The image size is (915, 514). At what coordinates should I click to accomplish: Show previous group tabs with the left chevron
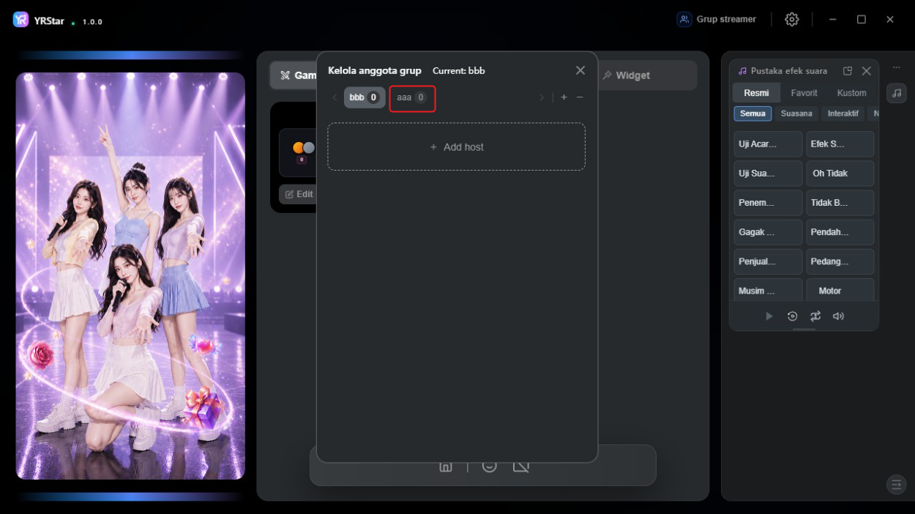pos(335,97)
